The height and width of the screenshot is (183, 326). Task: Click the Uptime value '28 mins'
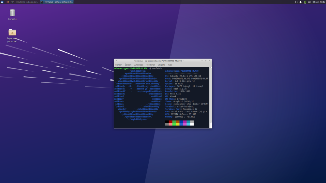tap(179, 84)
